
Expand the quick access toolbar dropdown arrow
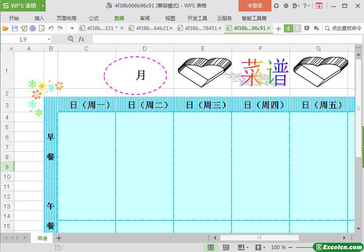(72, 28)
